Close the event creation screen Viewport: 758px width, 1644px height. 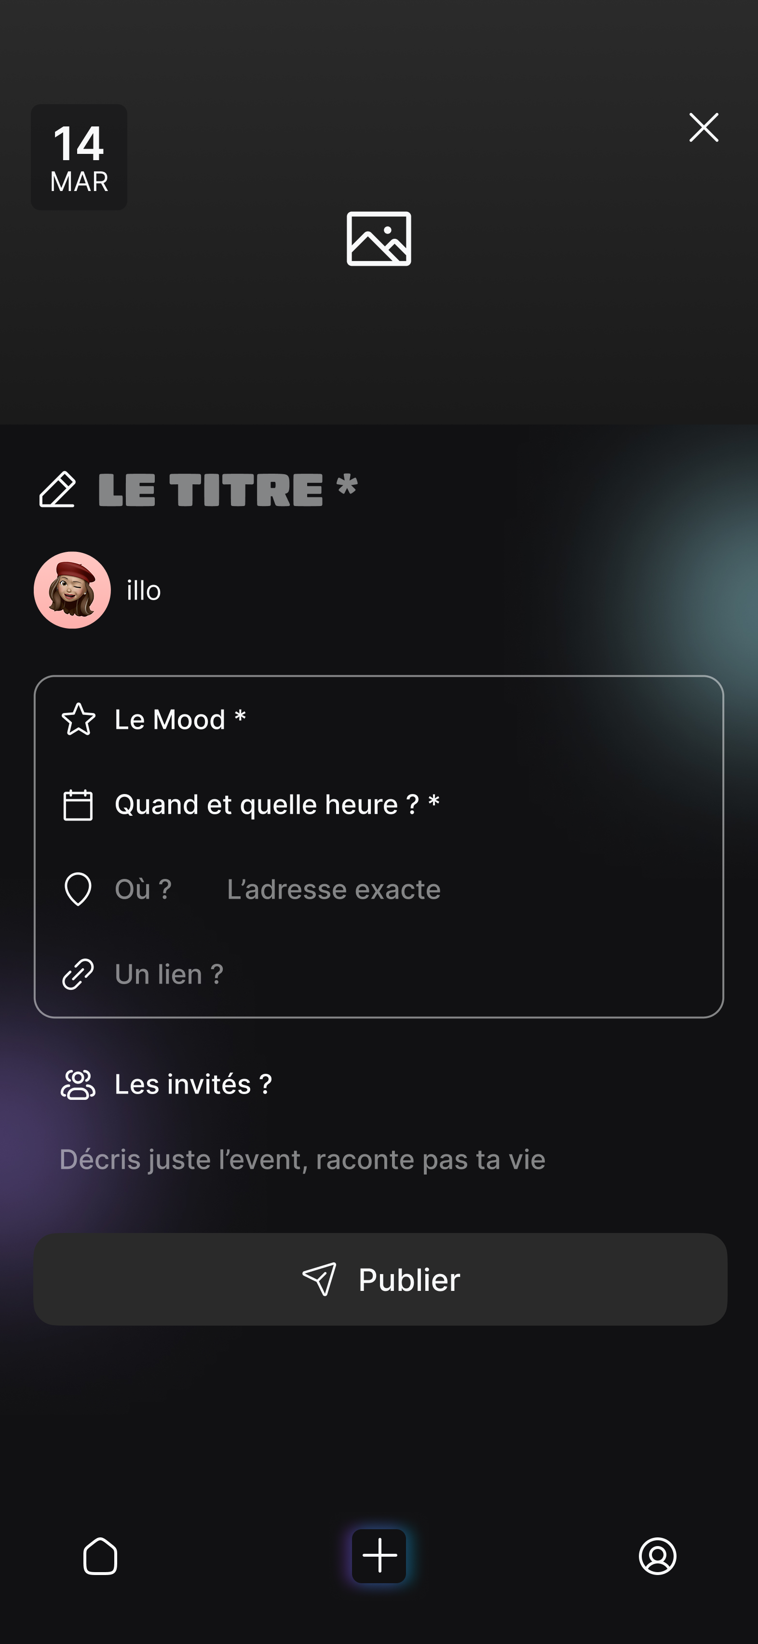(x=703, y=128)
